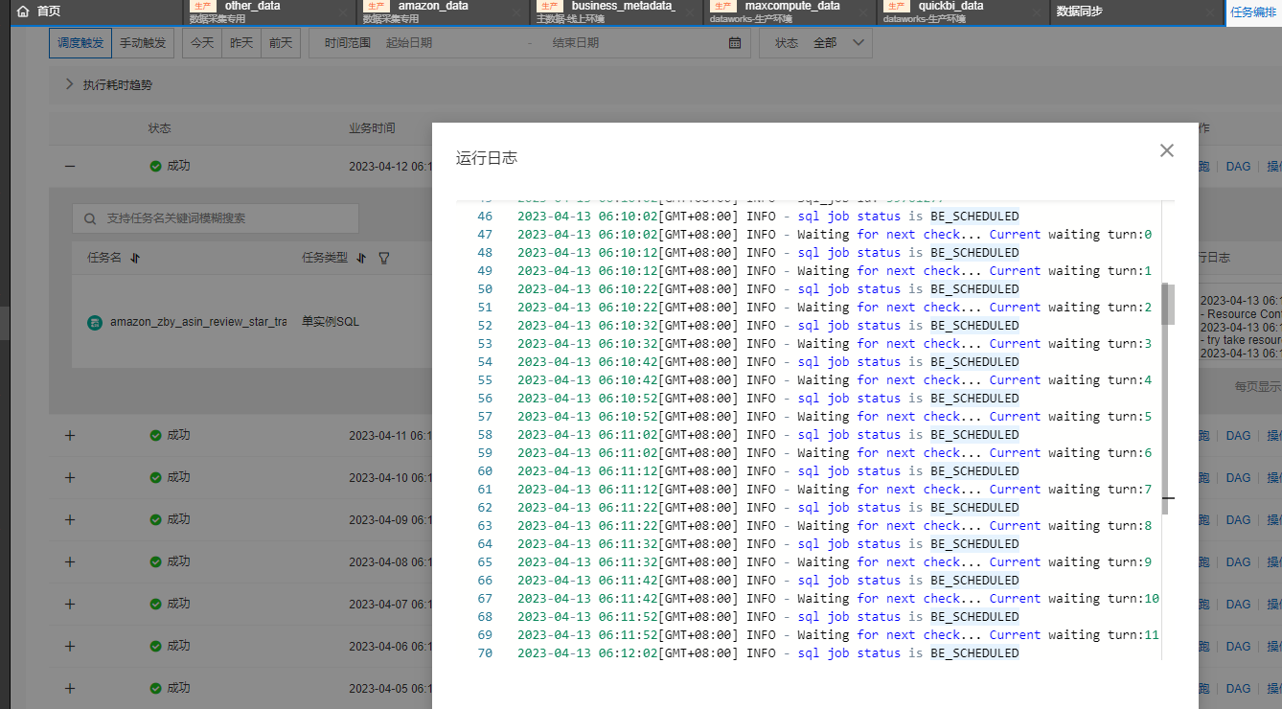This screenshot has width=1282, height=709.
Task: Open the DAG link in the 2023-04-11 row
Action: [x=1238, y=435]
